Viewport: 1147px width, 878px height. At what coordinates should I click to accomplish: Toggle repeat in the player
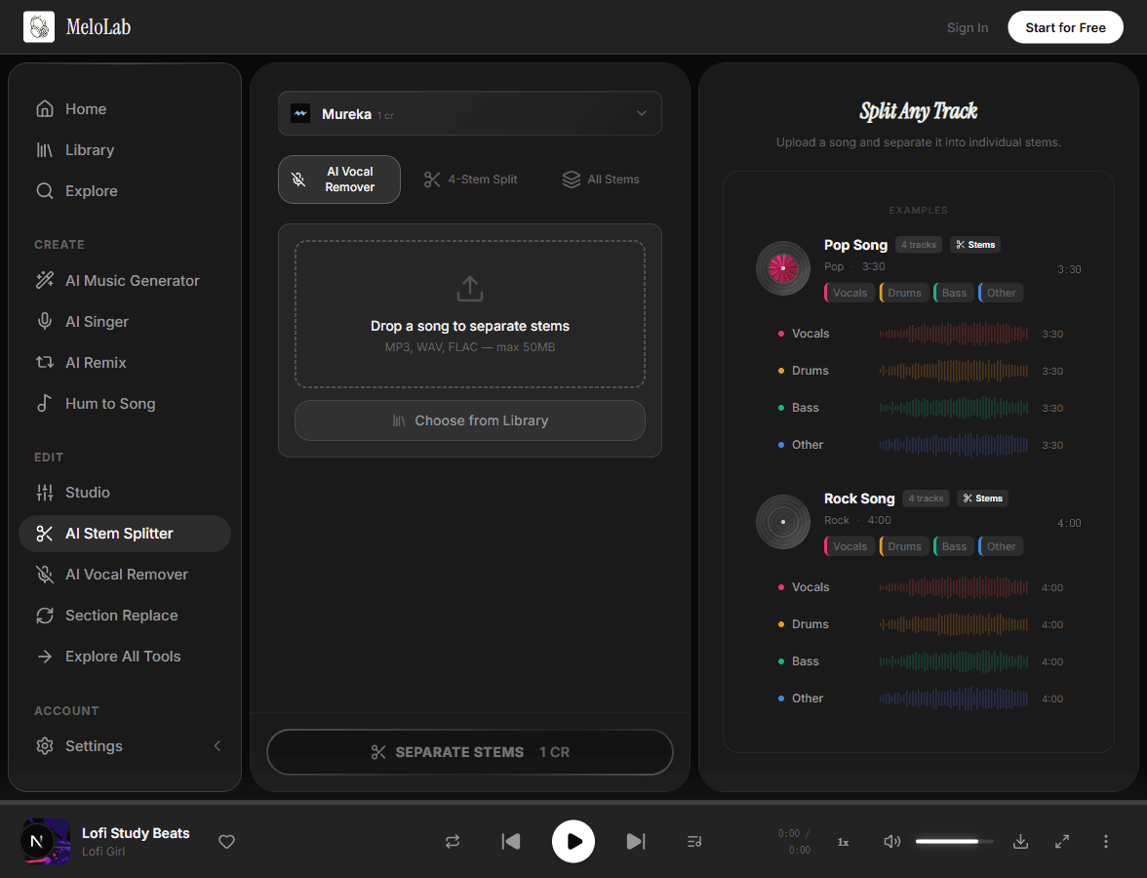pyautogui.click(x=453, y=841)
